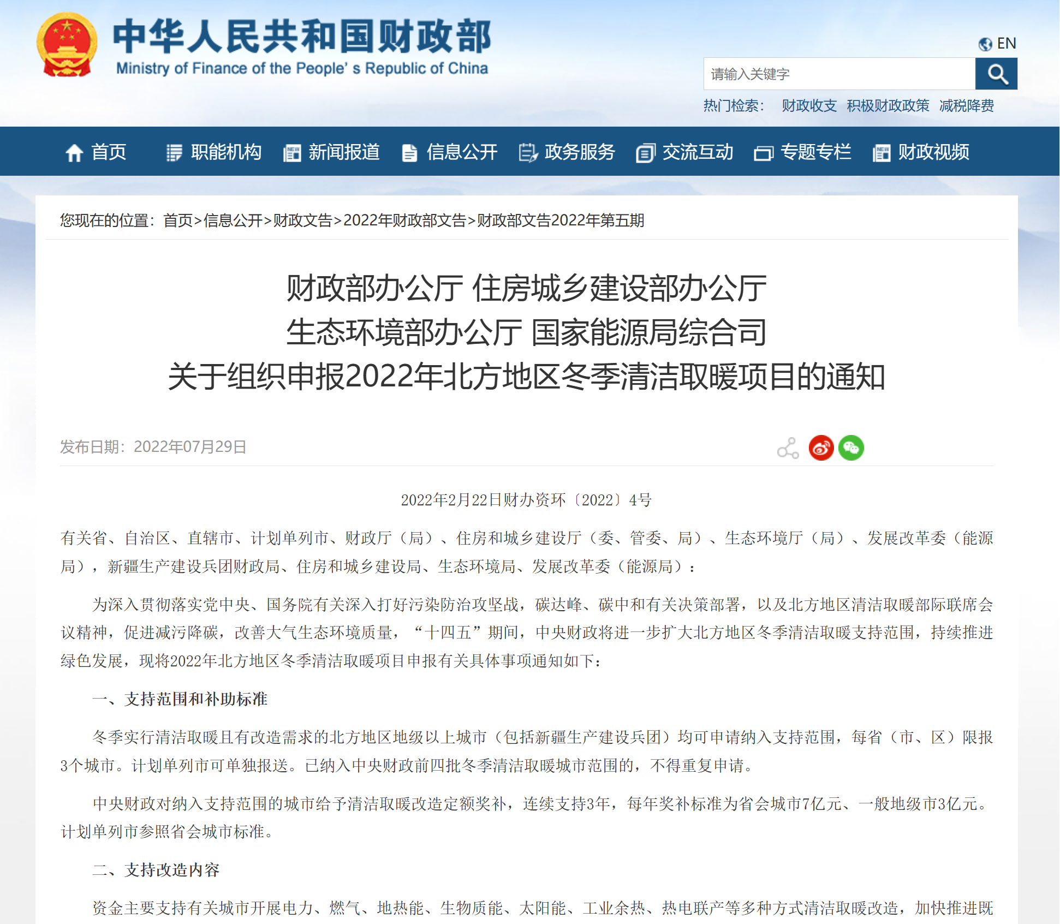This screenshot has width=1060, height=924.
Task: Open the 职能机构 menu item
Action: (226, 152)
